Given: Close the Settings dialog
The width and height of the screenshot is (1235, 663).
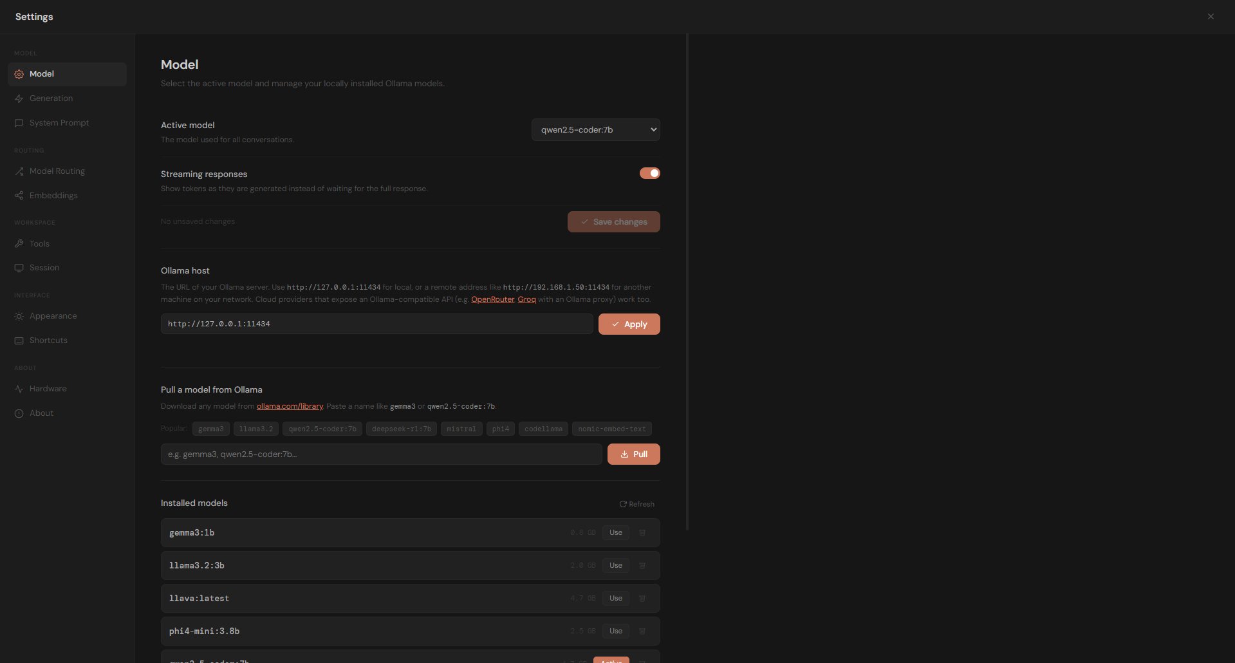Looking at the screenshot, I should pos(1211,17).
